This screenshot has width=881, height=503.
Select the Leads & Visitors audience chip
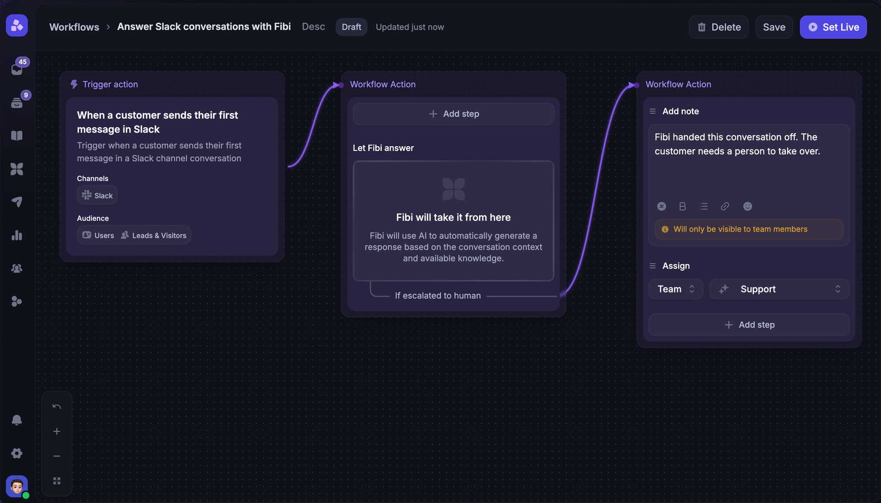tap(154, 235)
